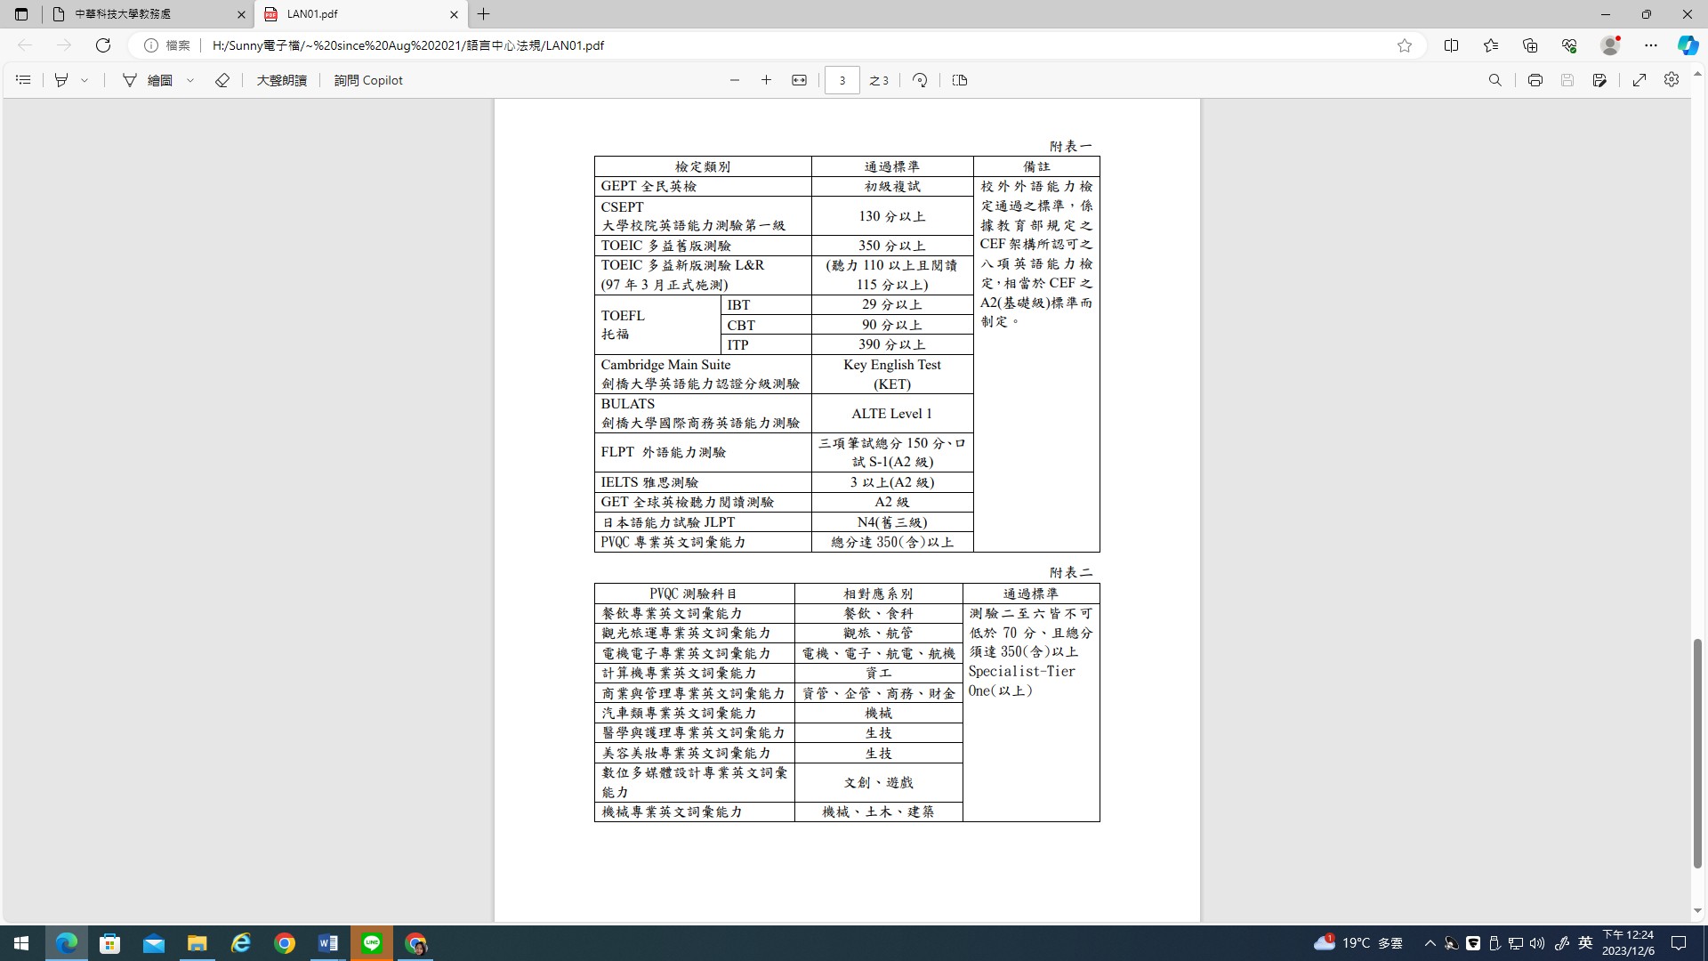Open the Copilot sidebar

coord(1688,45)
